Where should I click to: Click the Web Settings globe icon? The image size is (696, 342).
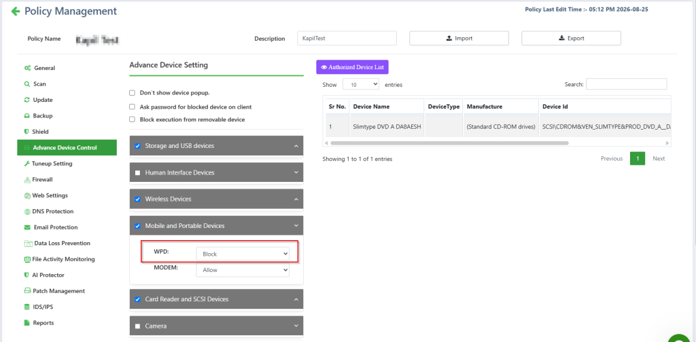27,195
